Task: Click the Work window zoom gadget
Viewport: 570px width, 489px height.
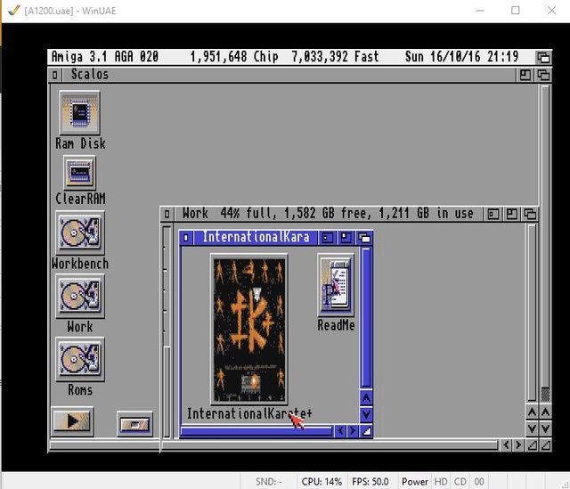Action: click(x=511, y=214)
